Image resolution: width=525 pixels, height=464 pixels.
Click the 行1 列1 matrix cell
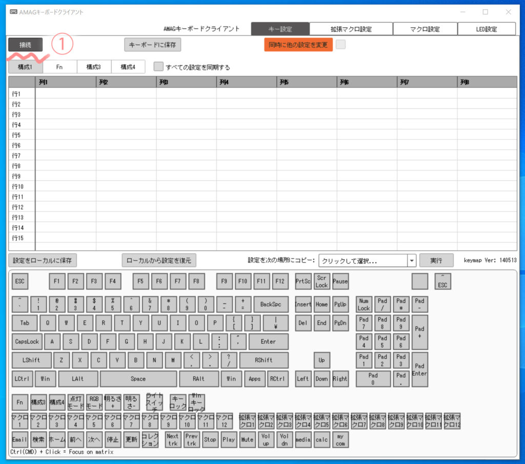point(66,93)
